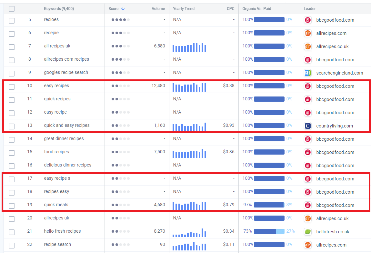The image size is (371, 253).
Task: Click the bbcgoodfood favicon beside "easy recipes"
Action: (307, 86)
